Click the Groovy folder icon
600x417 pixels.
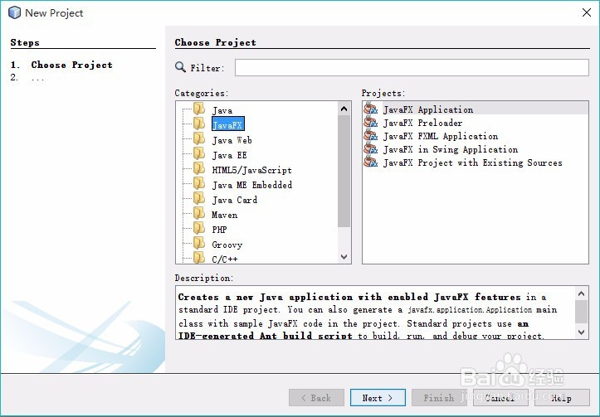(x=199, y=244)
